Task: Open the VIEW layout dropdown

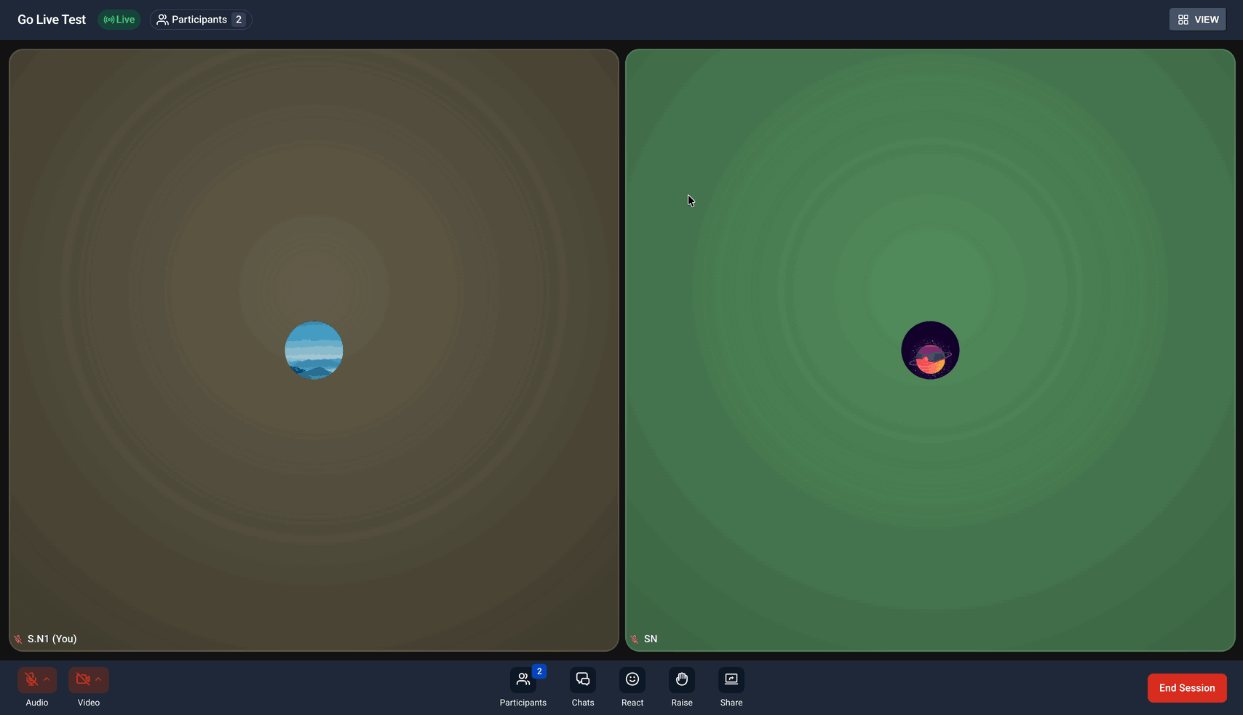Action: point(1197,19)
